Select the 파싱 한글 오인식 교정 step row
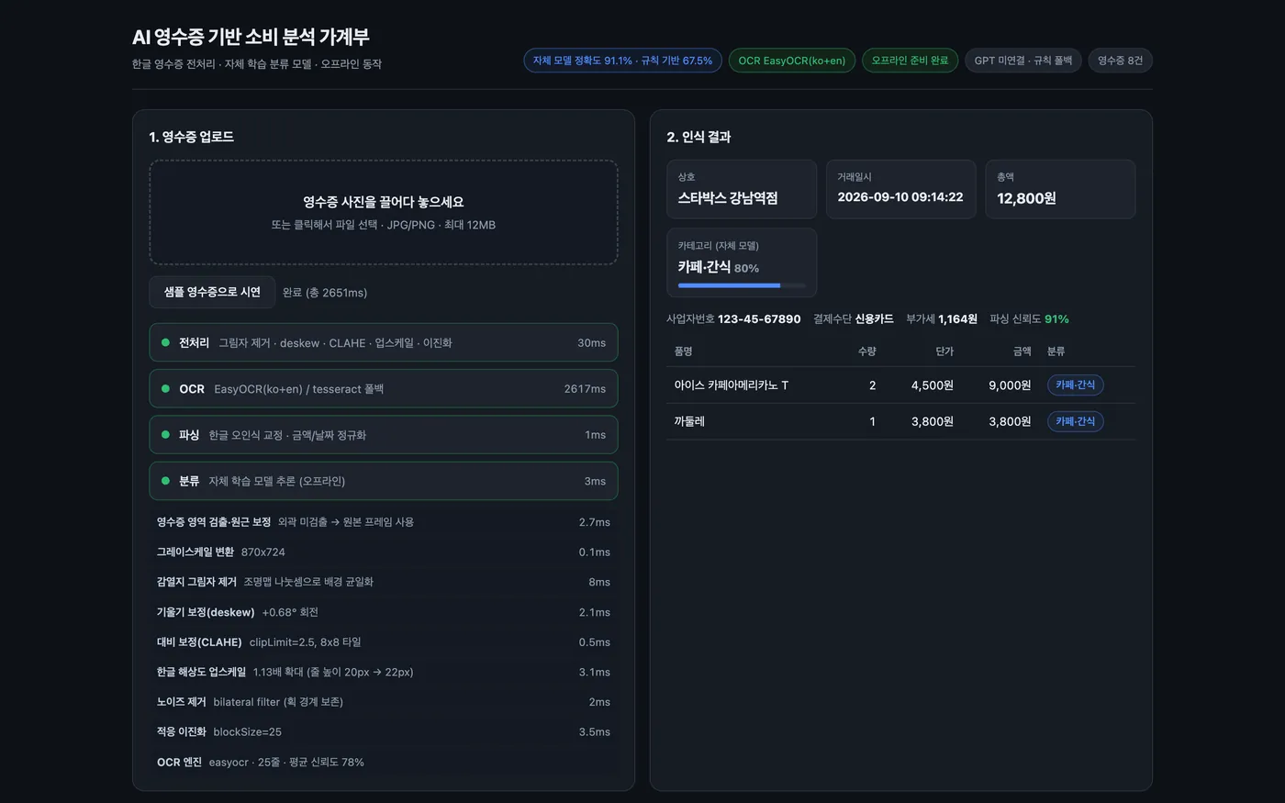 [x=384, y=434]
